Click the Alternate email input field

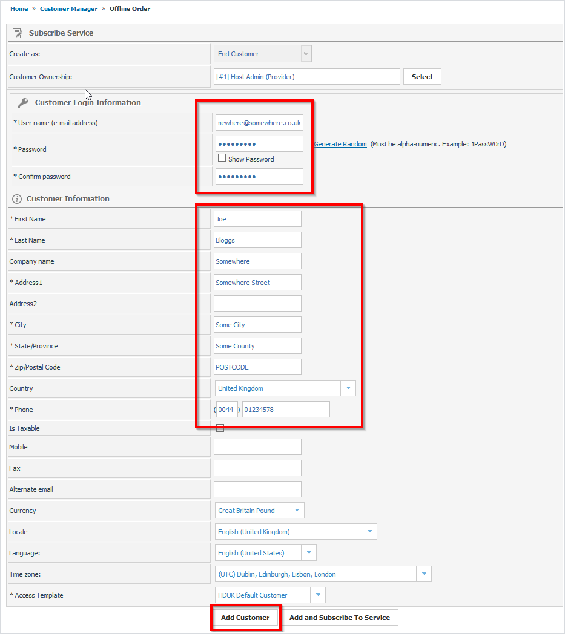click(x=257, y=489)
